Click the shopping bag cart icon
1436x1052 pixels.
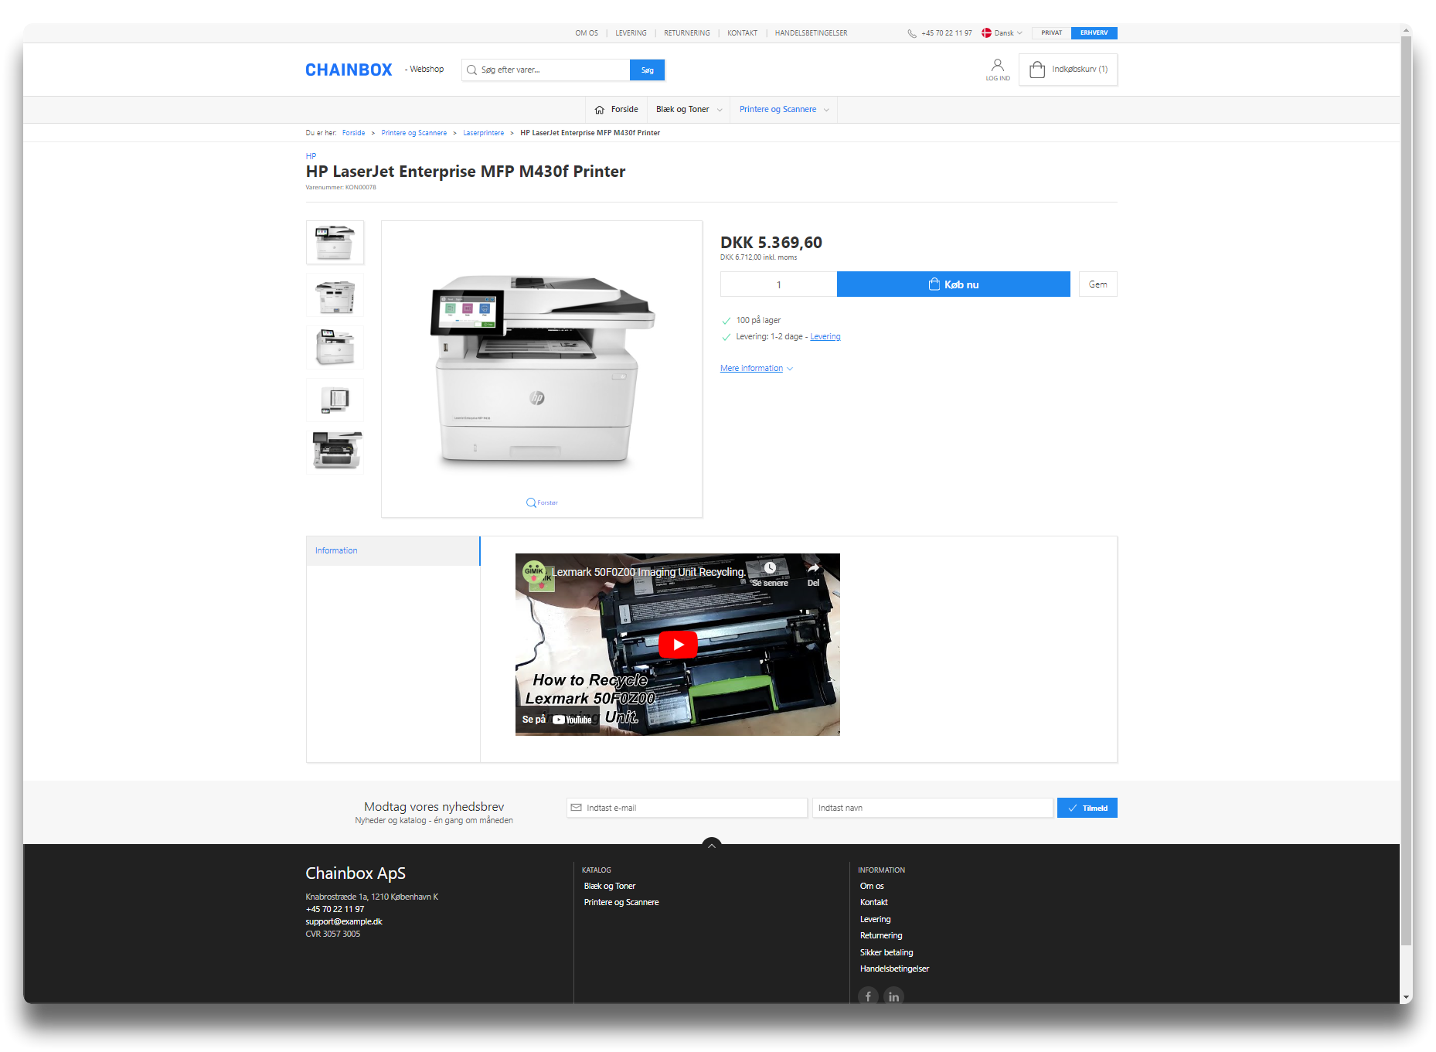pyautogui.click(x=1037, y=70)
